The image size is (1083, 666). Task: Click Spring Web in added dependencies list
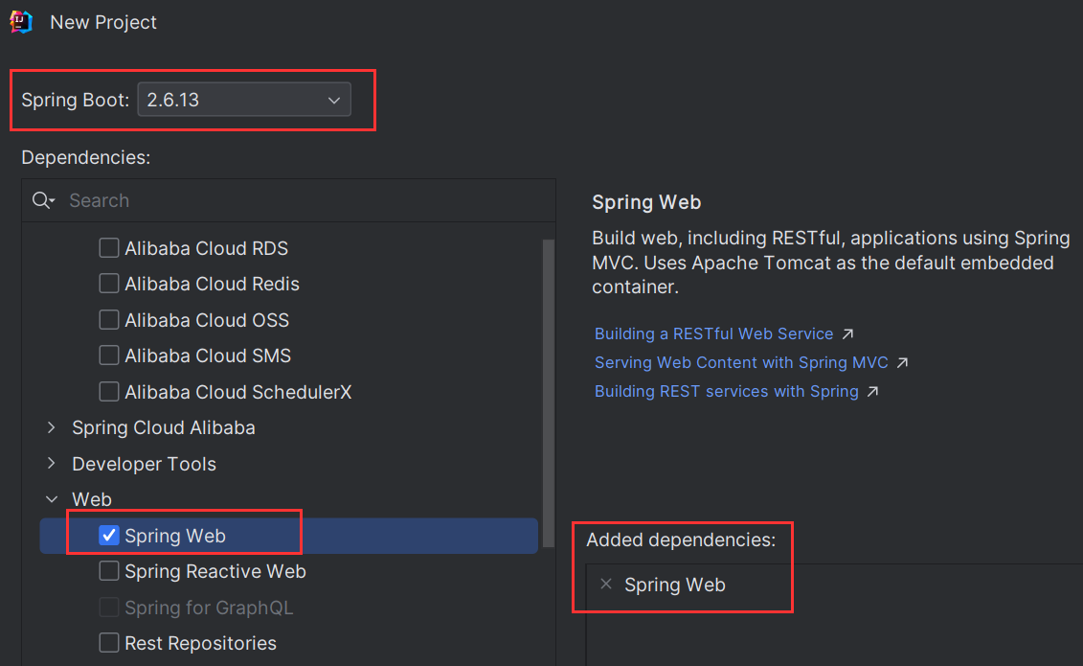[675, 585]
